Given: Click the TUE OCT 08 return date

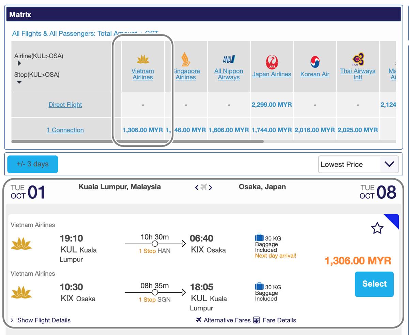Looking at the screenshot, I should (x=378, y=192).
